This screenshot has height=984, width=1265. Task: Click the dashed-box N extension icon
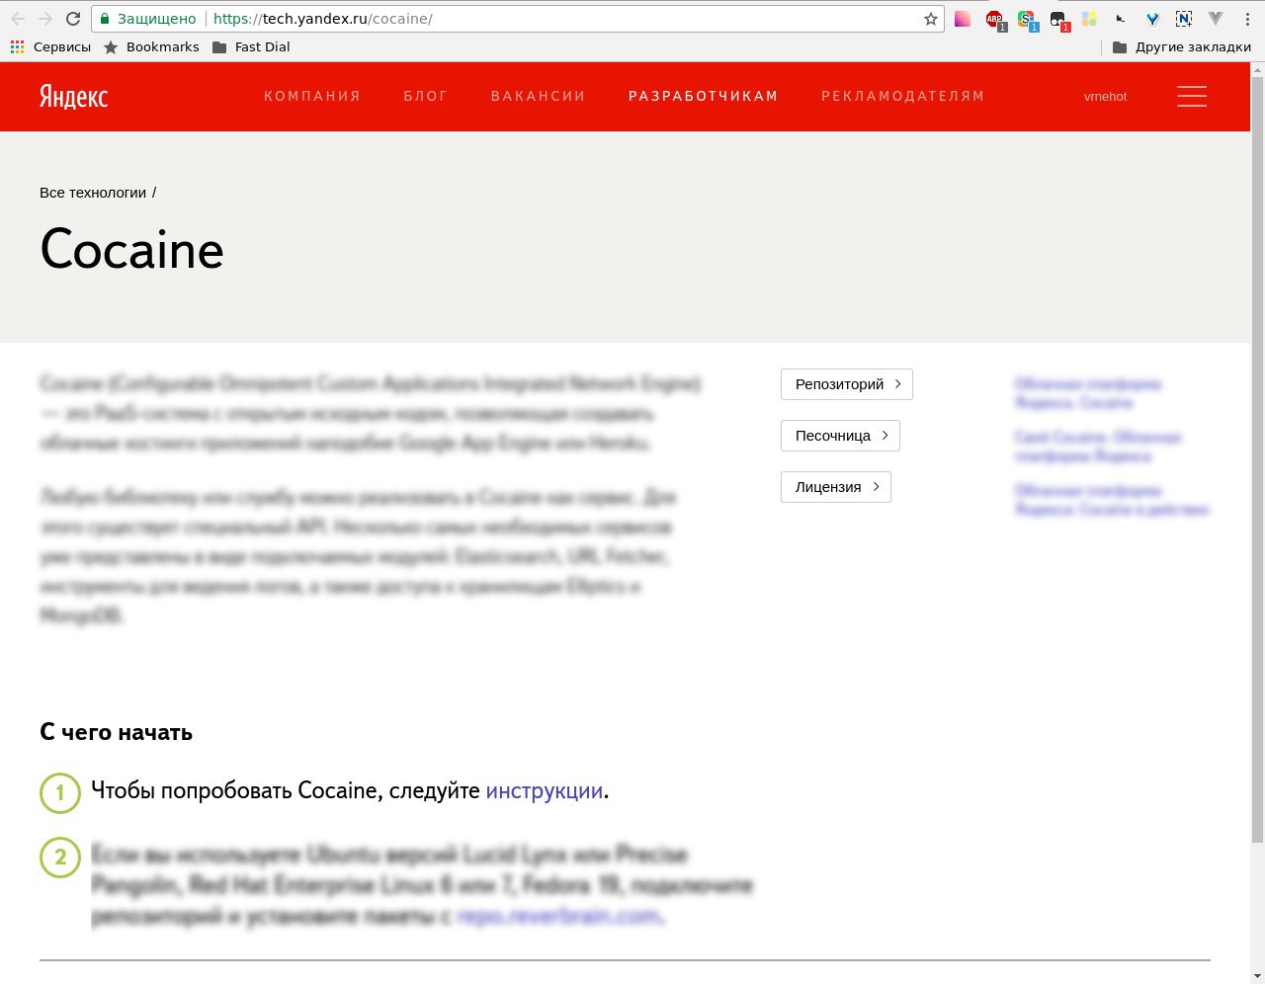pos(1184,19)
